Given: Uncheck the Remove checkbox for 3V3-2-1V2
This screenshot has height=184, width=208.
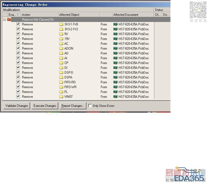Looking at the screenshot, I should point(18,29).
